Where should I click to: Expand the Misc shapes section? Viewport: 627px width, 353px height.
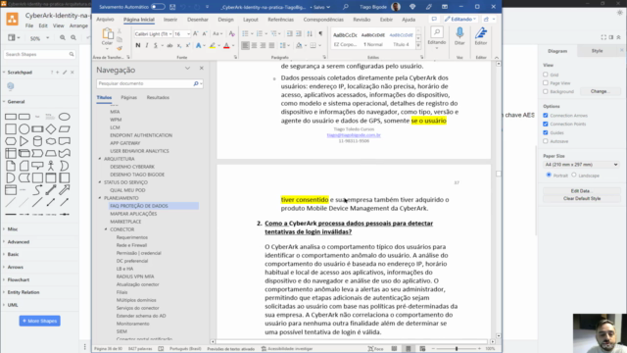pyautogui.click(x=13, y=228)
